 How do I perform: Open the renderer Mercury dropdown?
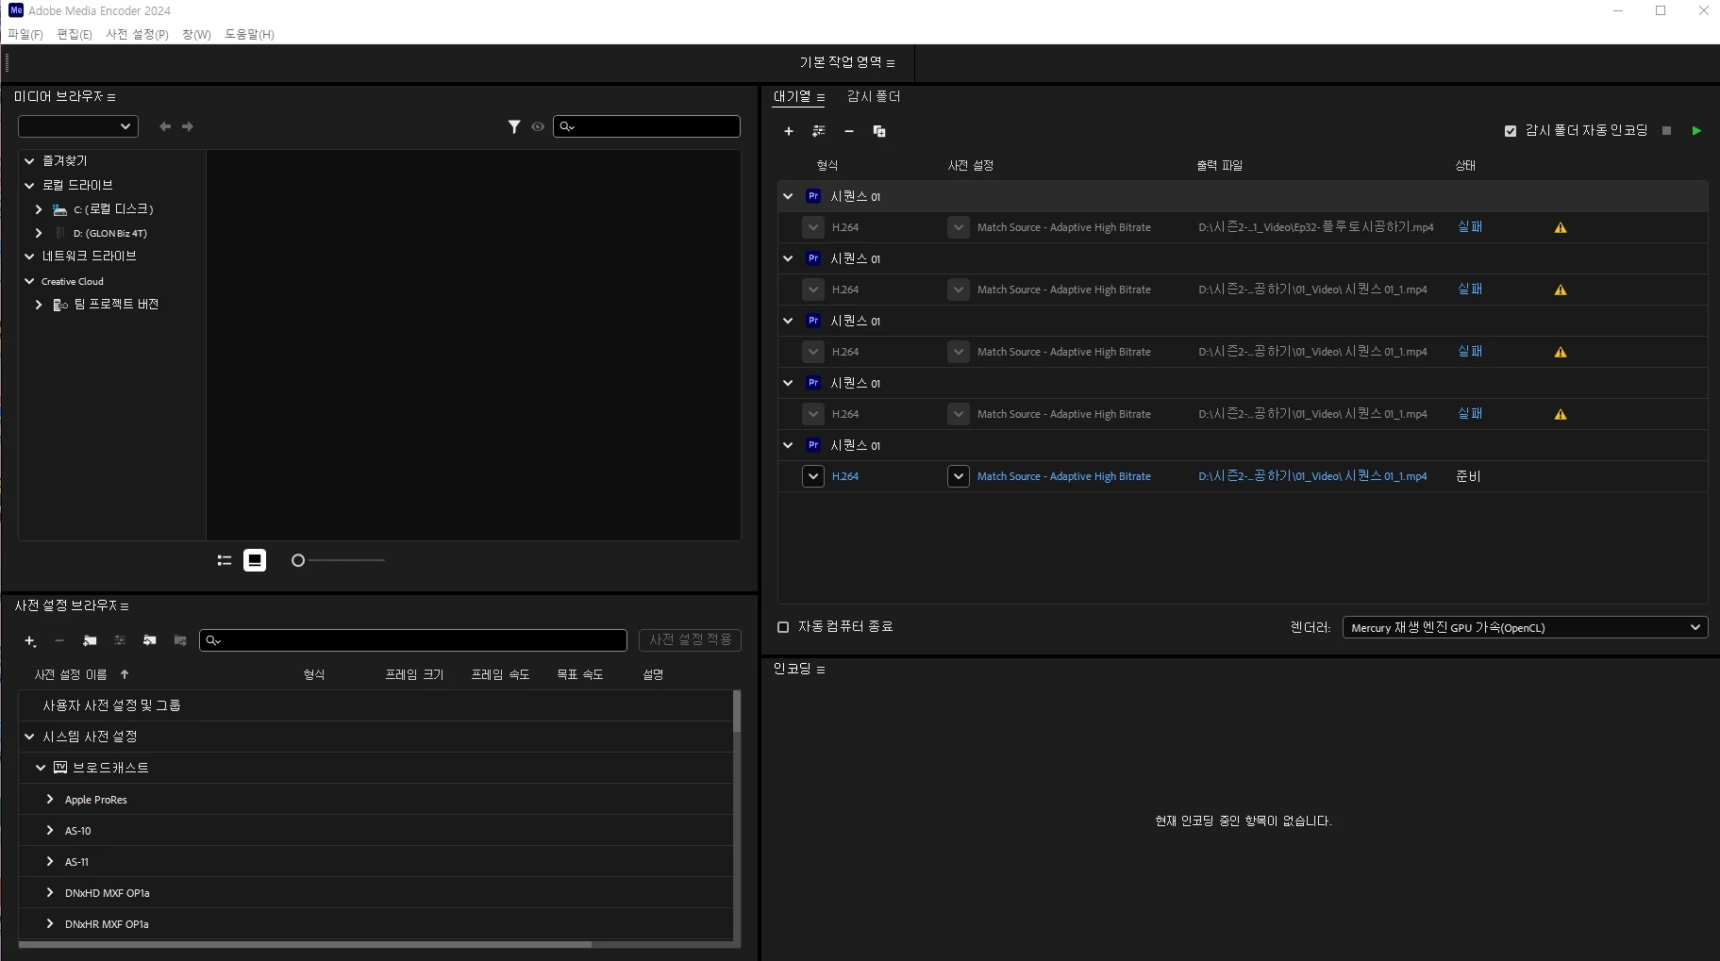1525,627
